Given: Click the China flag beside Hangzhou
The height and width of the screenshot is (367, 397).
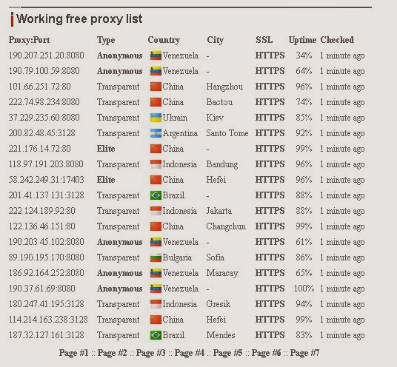Looking at the screenshot, I should coord(156,87).
